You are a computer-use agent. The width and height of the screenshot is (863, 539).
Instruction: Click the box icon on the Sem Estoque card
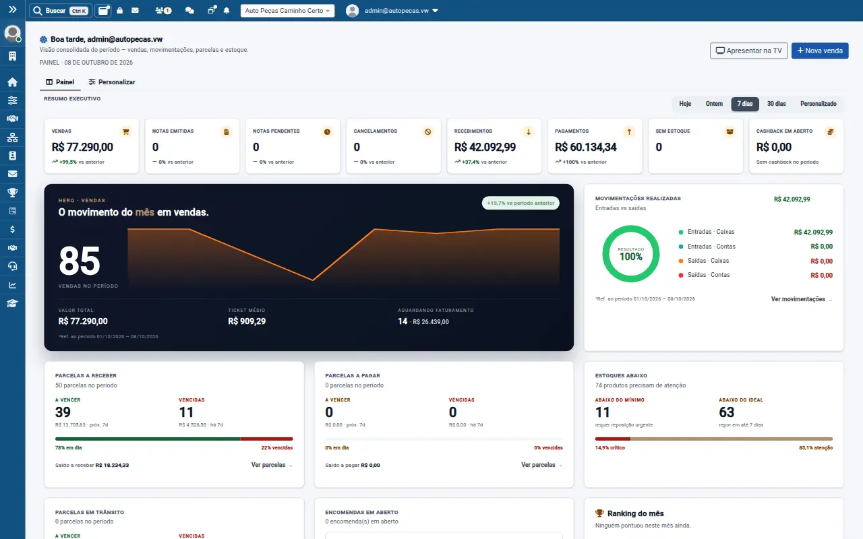pyautogui.click(x=730, y=132)
